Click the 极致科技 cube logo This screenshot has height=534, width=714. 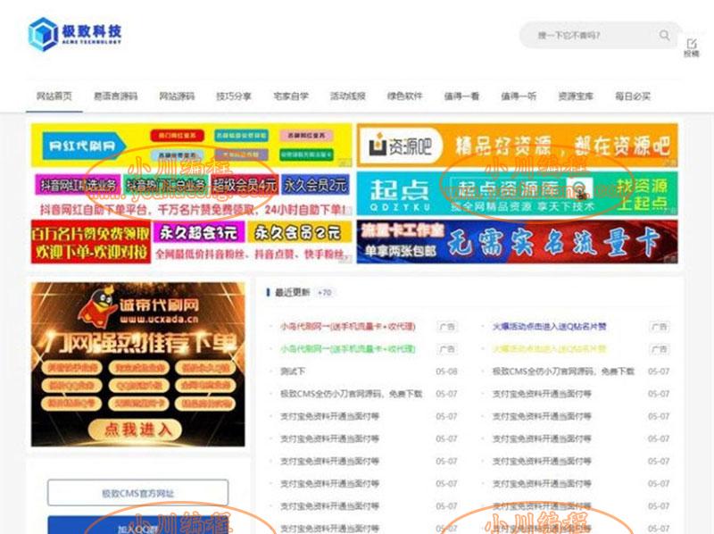(x=75, y=34)
